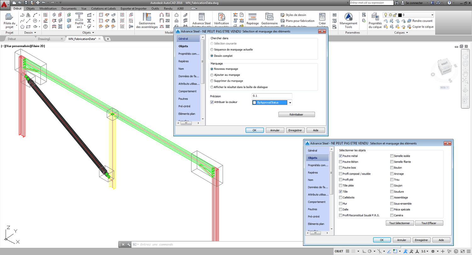Uncheck the Attribuer la couleur checkbox
472x255 pixels.
[212, 102]
